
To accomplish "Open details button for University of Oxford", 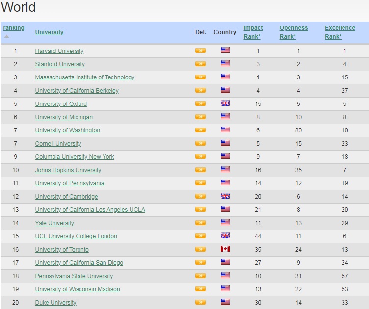I will [200, 103].
